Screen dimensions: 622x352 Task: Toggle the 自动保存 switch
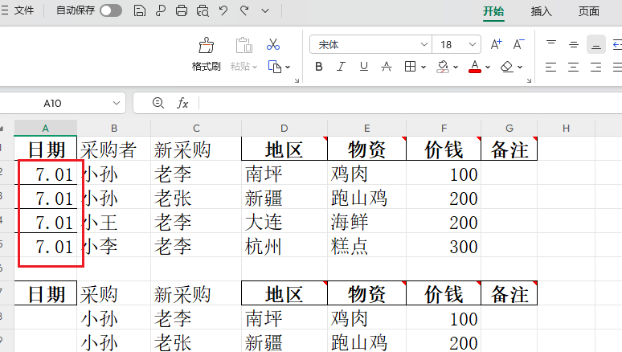point(111,10)
